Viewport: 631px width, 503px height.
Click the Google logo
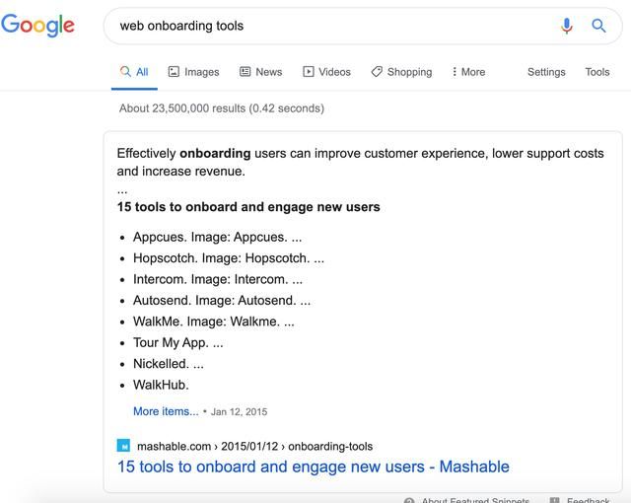[x=37, y=26]
